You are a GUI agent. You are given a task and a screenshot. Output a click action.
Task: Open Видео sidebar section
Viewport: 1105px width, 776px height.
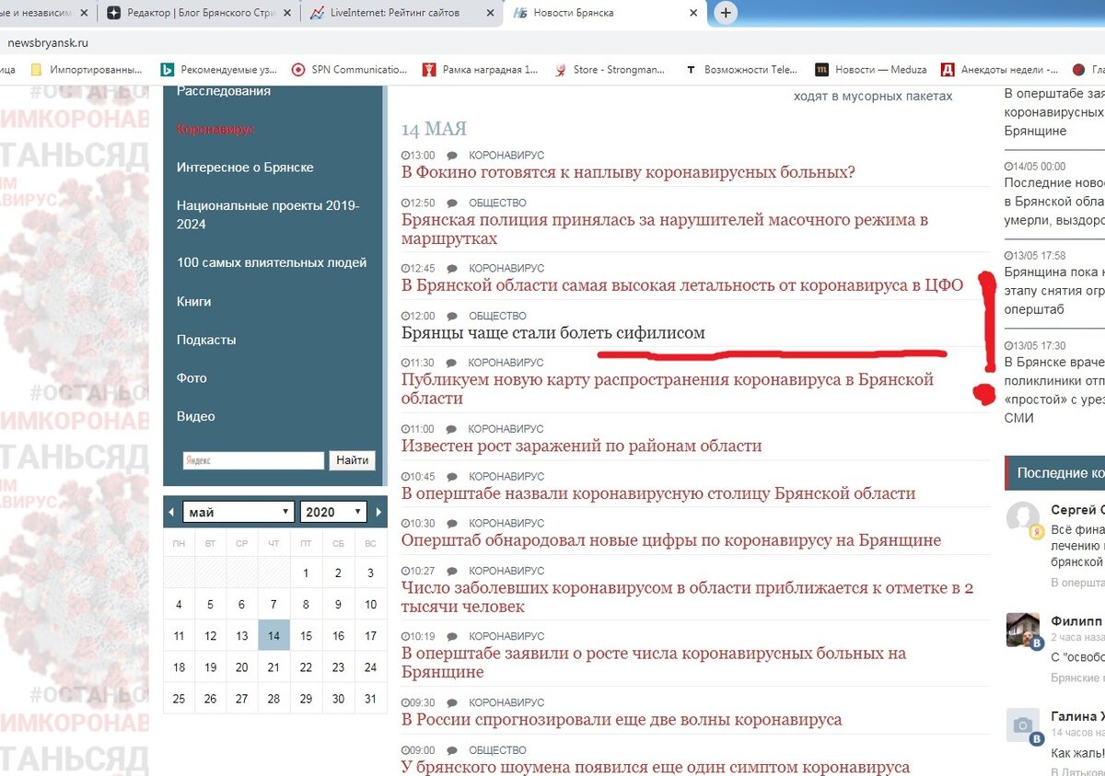point(194,417)
